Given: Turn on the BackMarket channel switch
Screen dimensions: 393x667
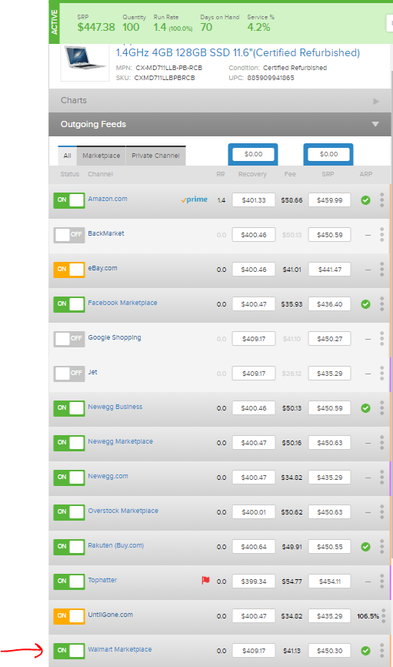Looking at the screenshot, I should point(69,235).
